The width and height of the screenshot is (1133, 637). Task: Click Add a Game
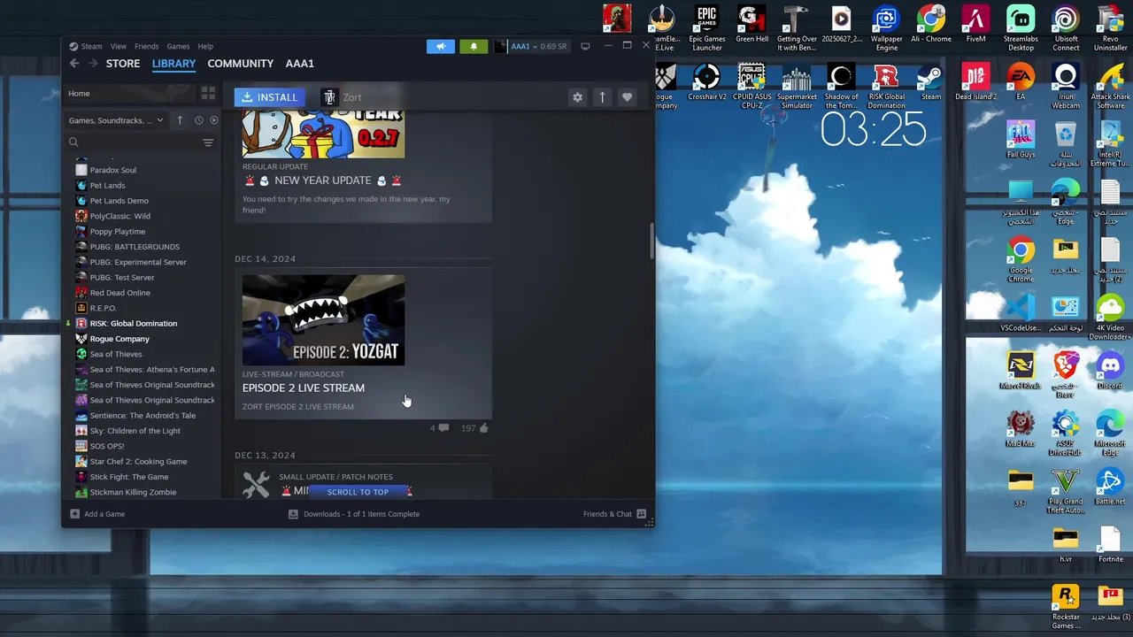[97, 514]
